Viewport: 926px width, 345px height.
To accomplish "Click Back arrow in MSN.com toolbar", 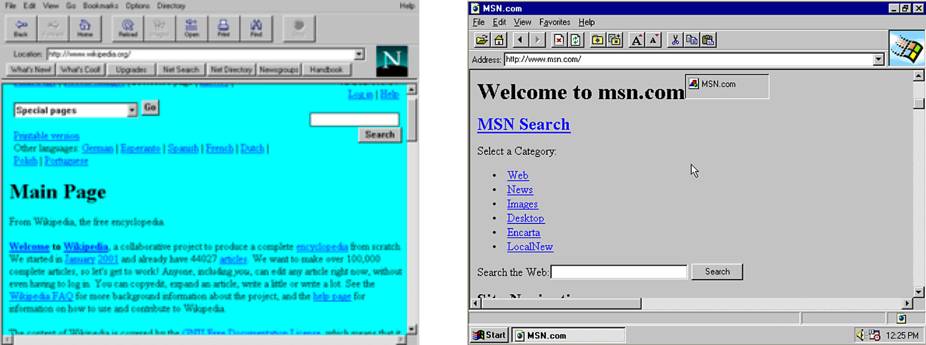I will 521,40.
